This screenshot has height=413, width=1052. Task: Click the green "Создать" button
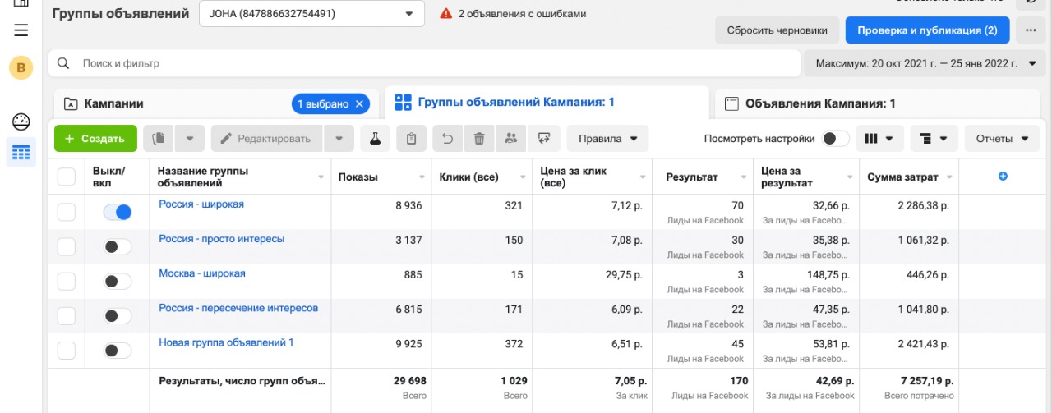95,139
